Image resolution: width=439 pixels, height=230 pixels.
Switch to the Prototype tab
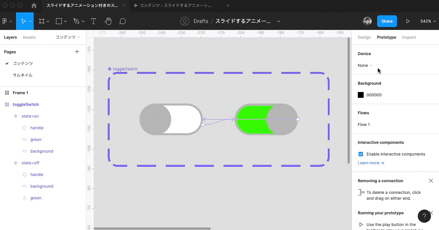[386, 37]
